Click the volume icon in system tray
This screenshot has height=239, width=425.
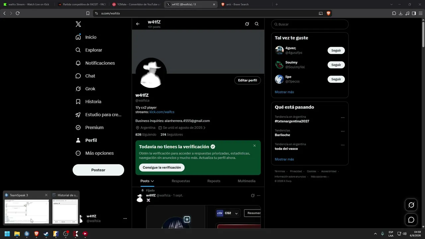point(405,234)
